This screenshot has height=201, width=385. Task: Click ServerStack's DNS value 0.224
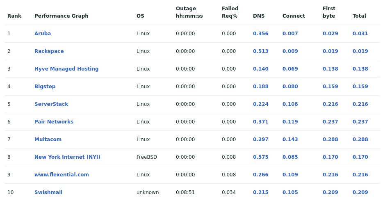(x=260, y=104)
